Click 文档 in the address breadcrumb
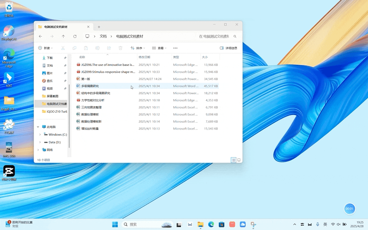This screenshot has width=368, height=230. pyautogui.click(x=103, y=36)
